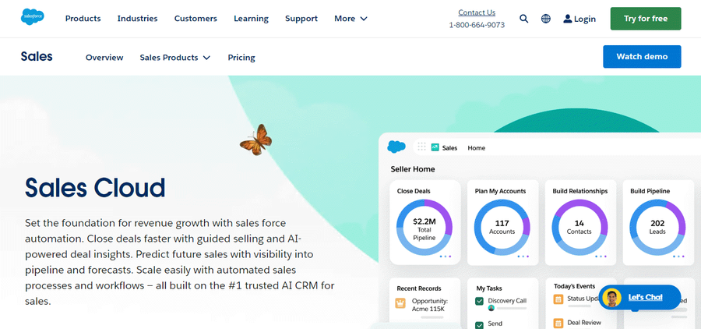701x329 pixels.
Task: Click the Status Update calendar icon
Action: pos(558,299)
